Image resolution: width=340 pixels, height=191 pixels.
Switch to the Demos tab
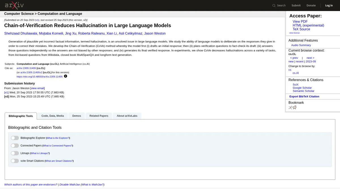point(76,116)
